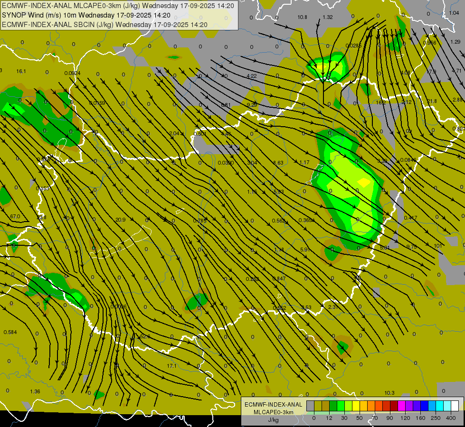Image resolution: width=465 pixels, height=427 pixels.
Task: Click the map value 9.29
Action: [x=252, y=105]
